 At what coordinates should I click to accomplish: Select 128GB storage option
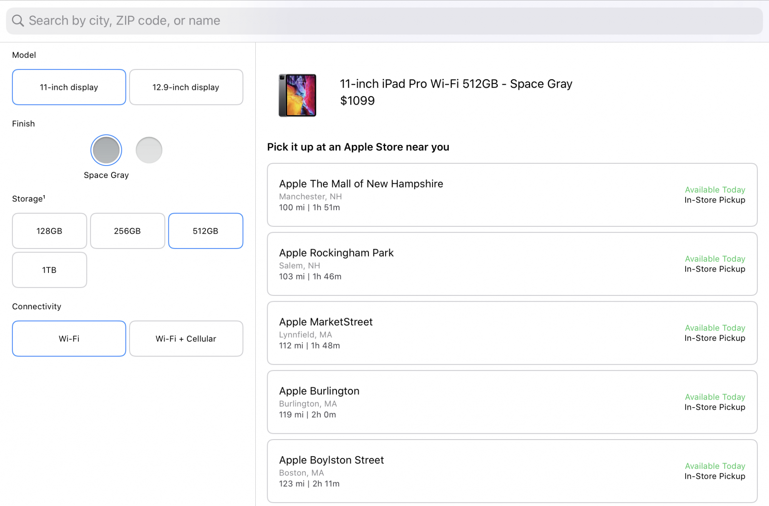[x=49, y=231]
